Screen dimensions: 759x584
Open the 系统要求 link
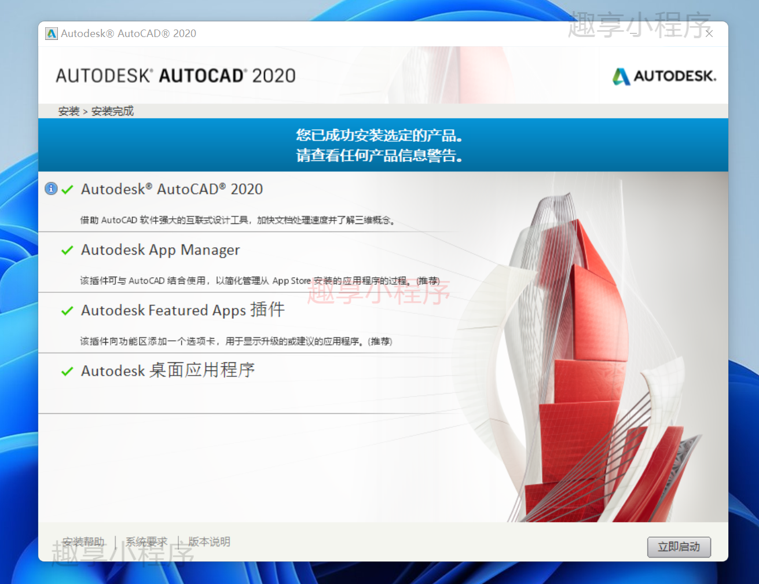pyautogui.click(x=146, y=542)
